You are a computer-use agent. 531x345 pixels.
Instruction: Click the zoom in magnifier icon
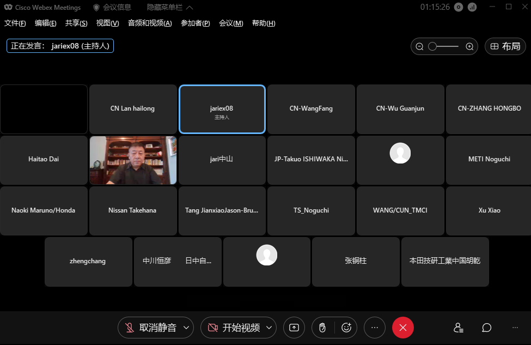pyautogui.click(x=469, y=47)
